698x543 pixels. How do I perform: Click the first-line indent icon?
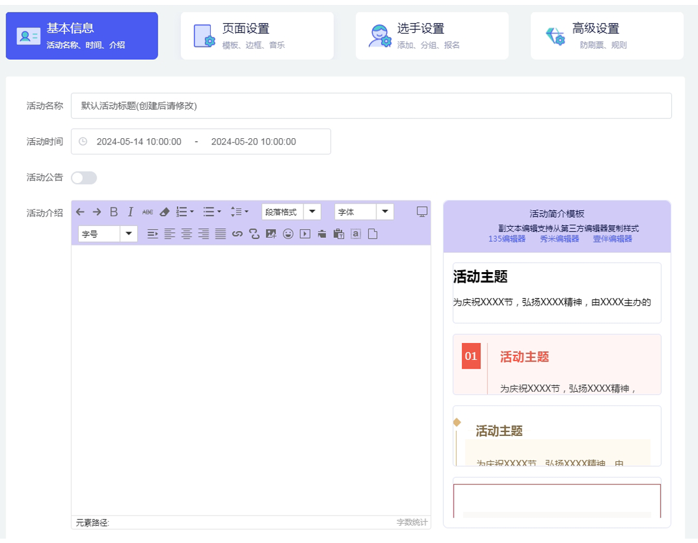[153, 234]
